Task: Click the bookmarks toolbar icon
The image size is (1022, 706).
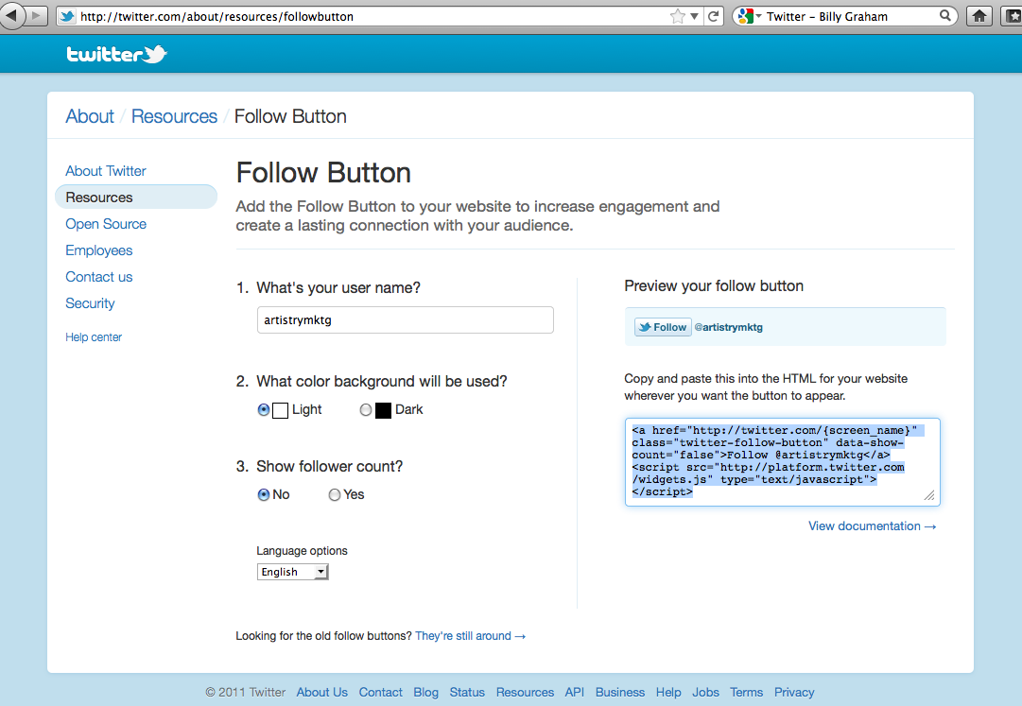Action: coord(1013,16)
